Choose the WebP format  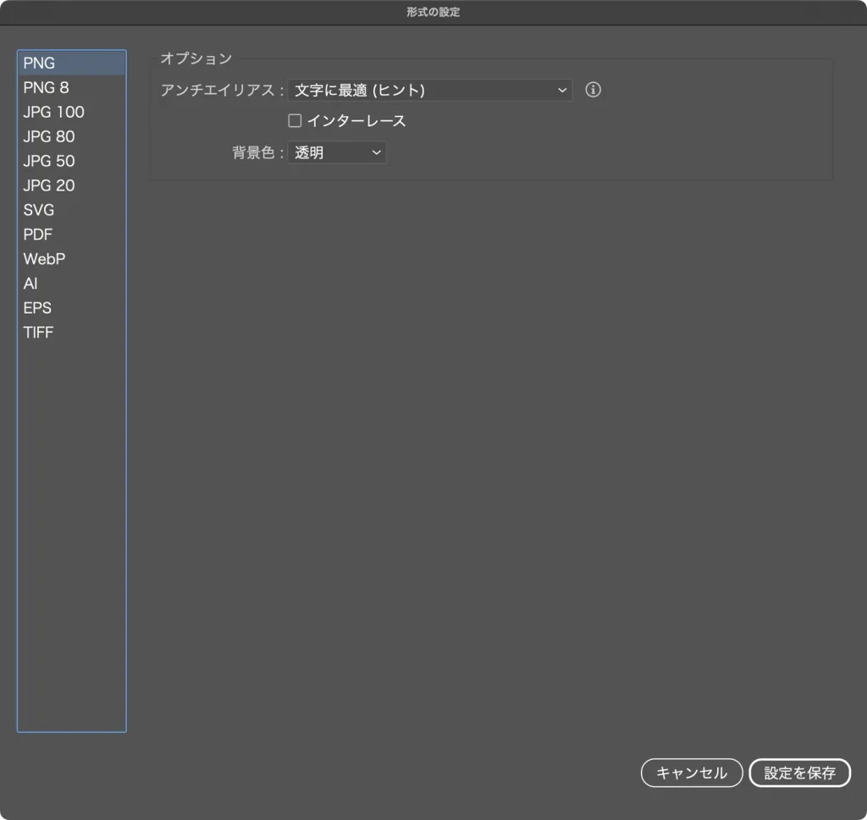(x=71, y=259)
